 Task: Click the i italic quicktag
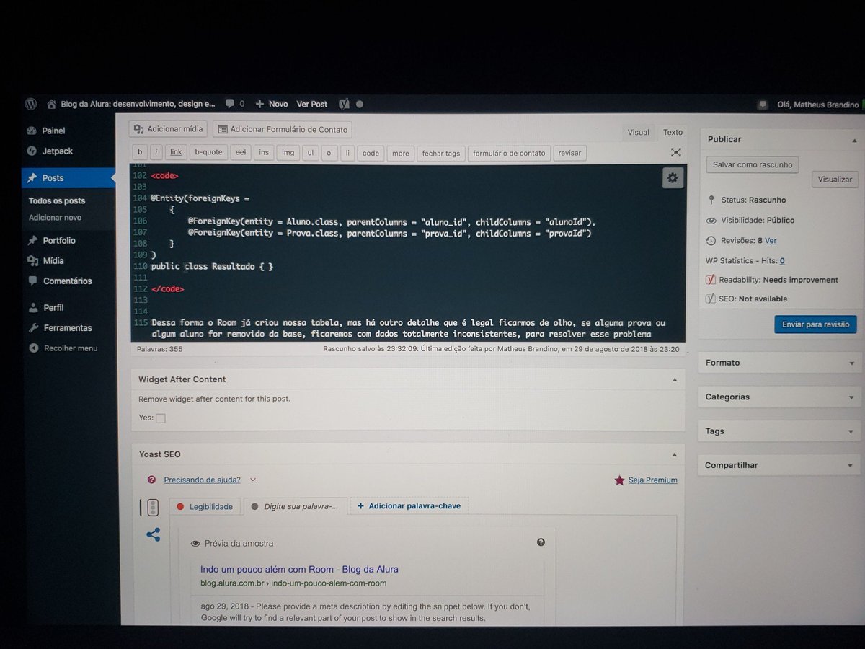click(x=156, y=152)
